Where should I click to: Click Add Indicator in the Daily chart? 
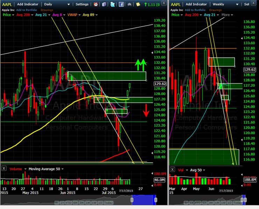coord(28,4)
